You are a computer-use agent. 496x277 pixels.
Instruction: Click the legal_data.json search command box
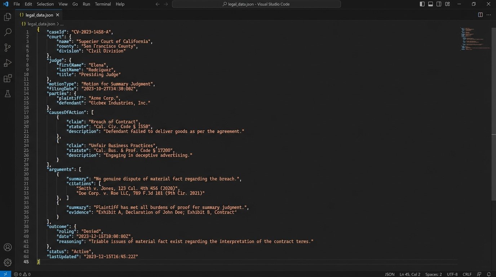point(256,4)
